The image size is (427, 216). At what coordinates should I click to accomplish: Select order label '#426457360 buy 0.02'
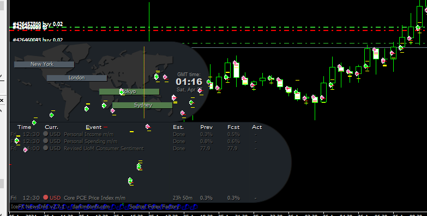[38, 24]
